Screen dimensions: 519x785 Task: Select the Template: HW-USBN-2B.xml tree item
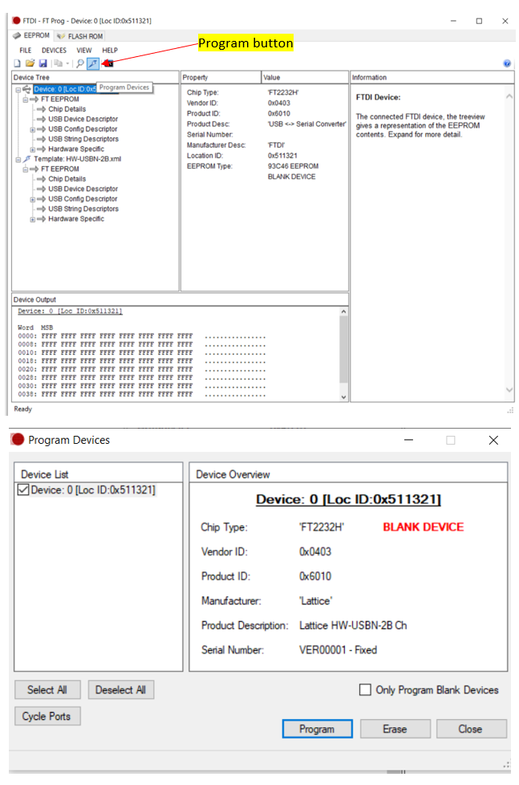tap(78, 159)
